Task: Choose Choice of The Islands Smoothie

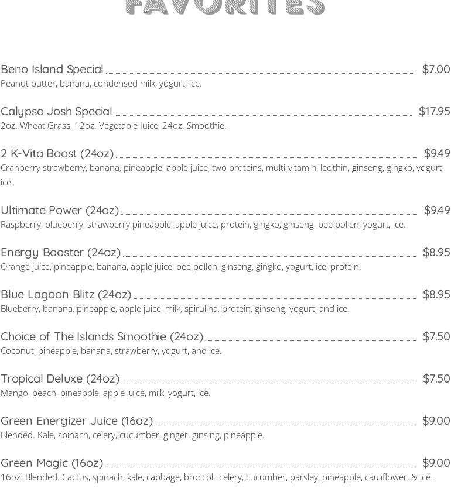Action: (102, 336)
